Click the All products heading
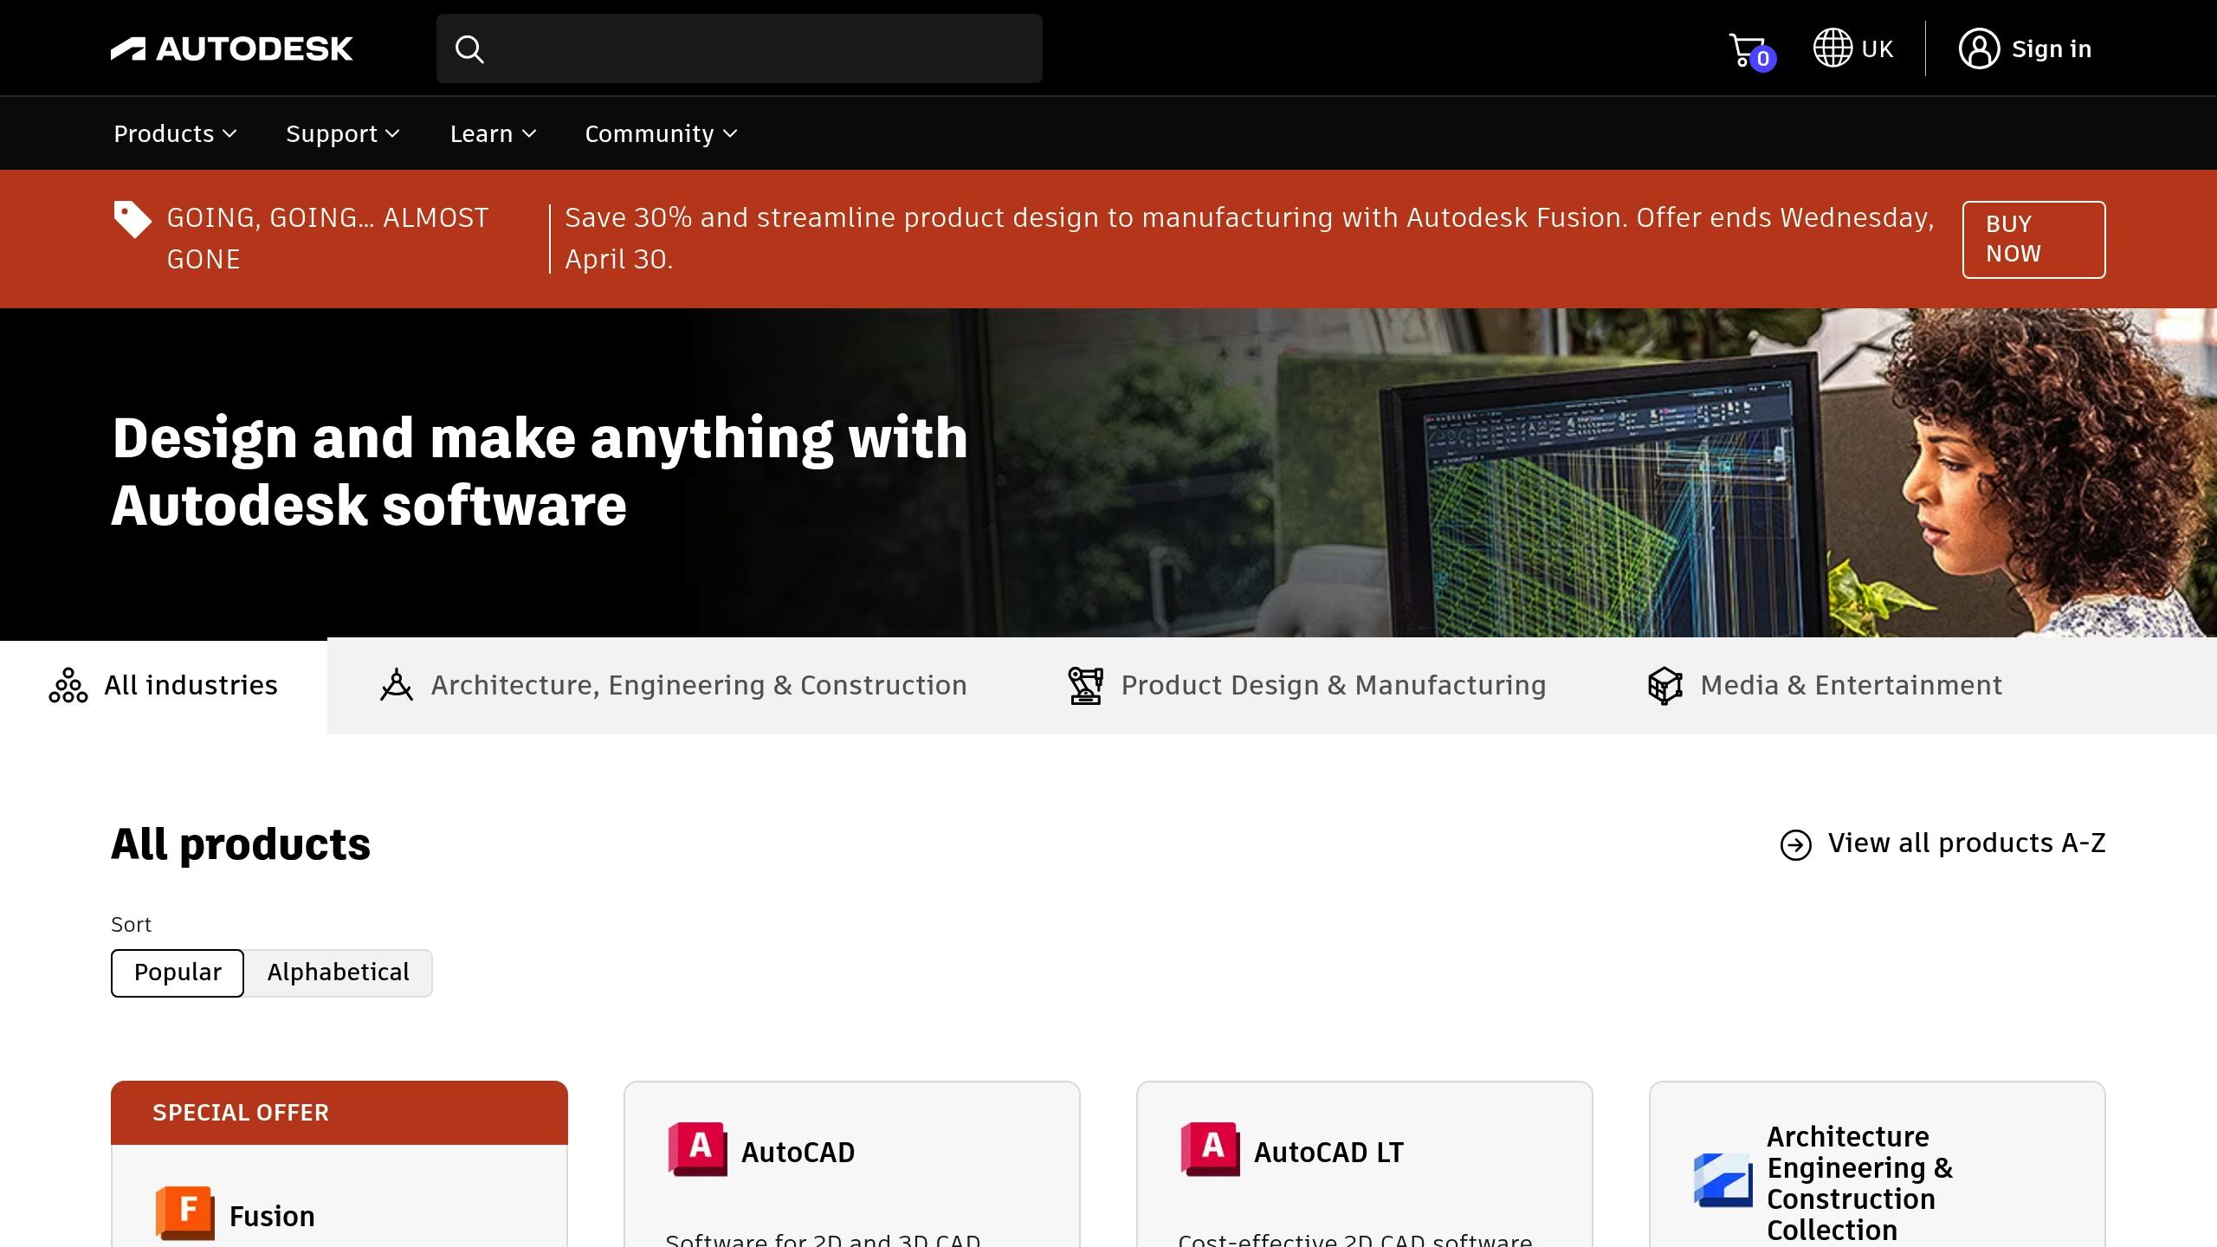The height and width of the screenshot is (1247, 2217). [x=241, y=844]
